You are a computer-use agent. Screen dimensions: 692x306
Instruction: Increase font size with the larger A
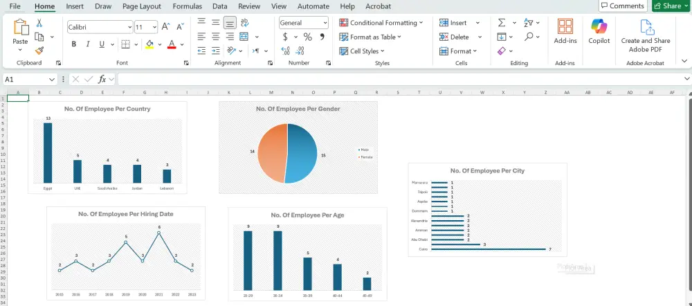click(165, 27)
